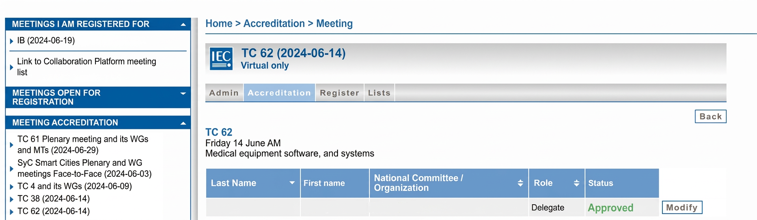
Task: Click the arrow beside Collaboration Platform link
Action: 11,67
